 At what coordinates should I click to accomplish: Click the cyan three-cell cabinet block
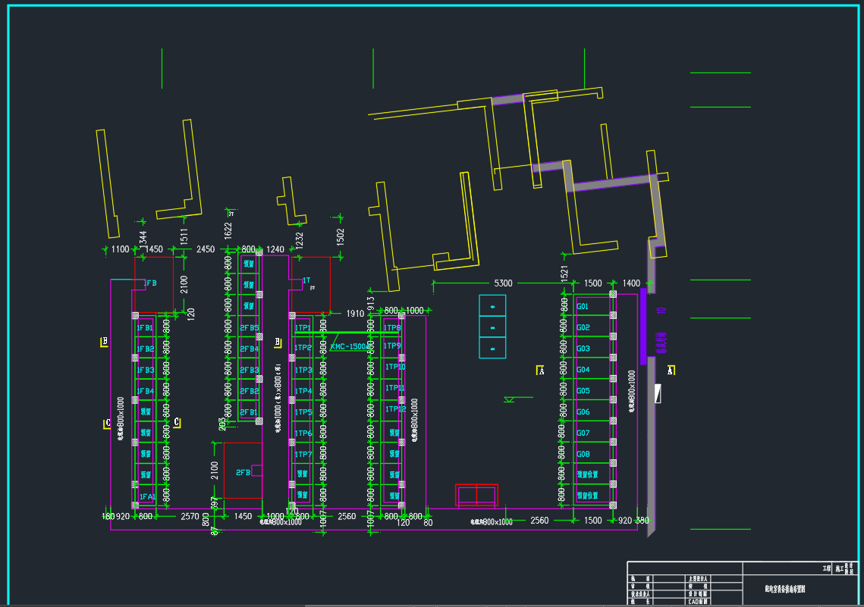[x=492, y=326]
